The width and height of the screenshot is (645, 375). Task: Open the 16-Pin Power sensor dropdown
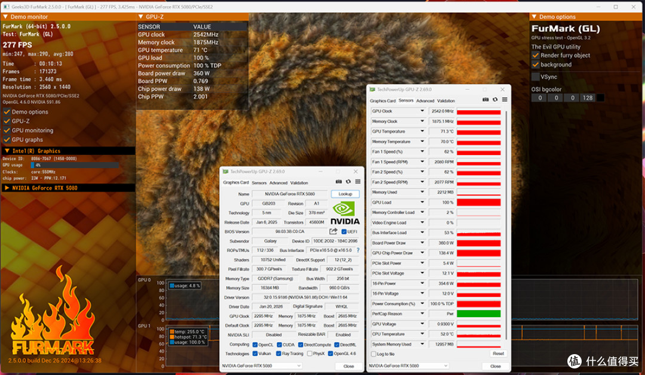tap(422, 283)
